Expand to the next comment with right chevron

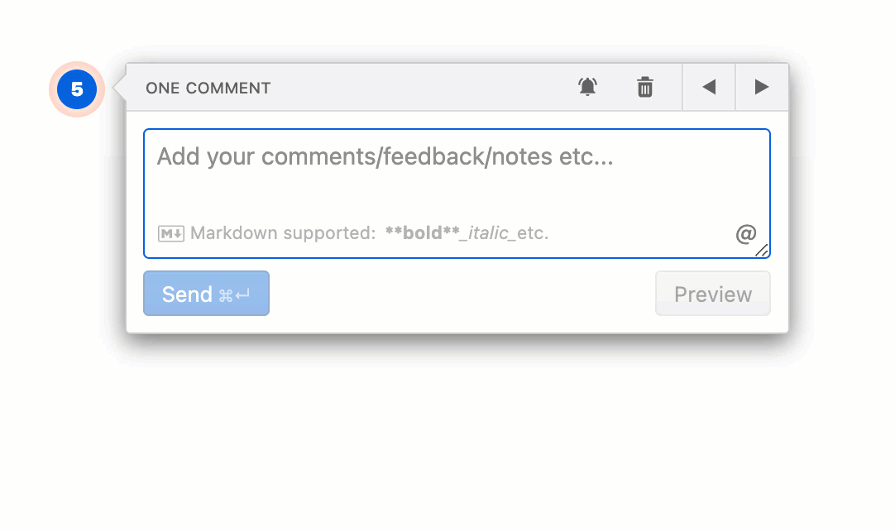click(761, 87)
